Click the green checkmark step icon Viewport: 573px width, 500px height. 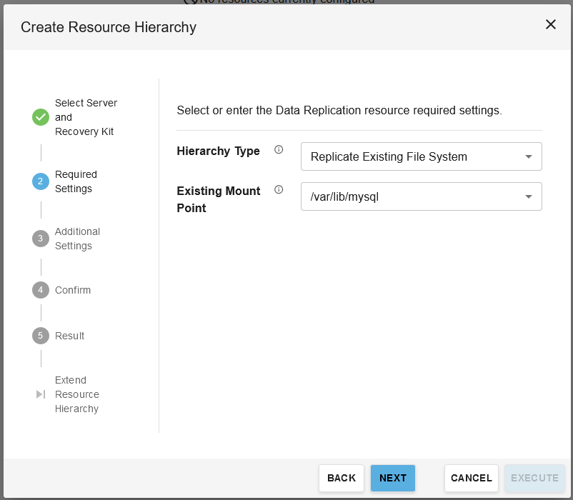(41, 117)
